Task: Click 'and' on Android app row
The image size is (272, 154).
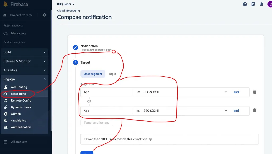Action: [236, 92]
